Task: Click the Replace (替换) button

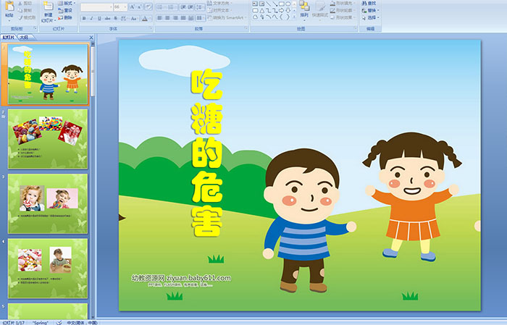Action: (x=370, y=10)
